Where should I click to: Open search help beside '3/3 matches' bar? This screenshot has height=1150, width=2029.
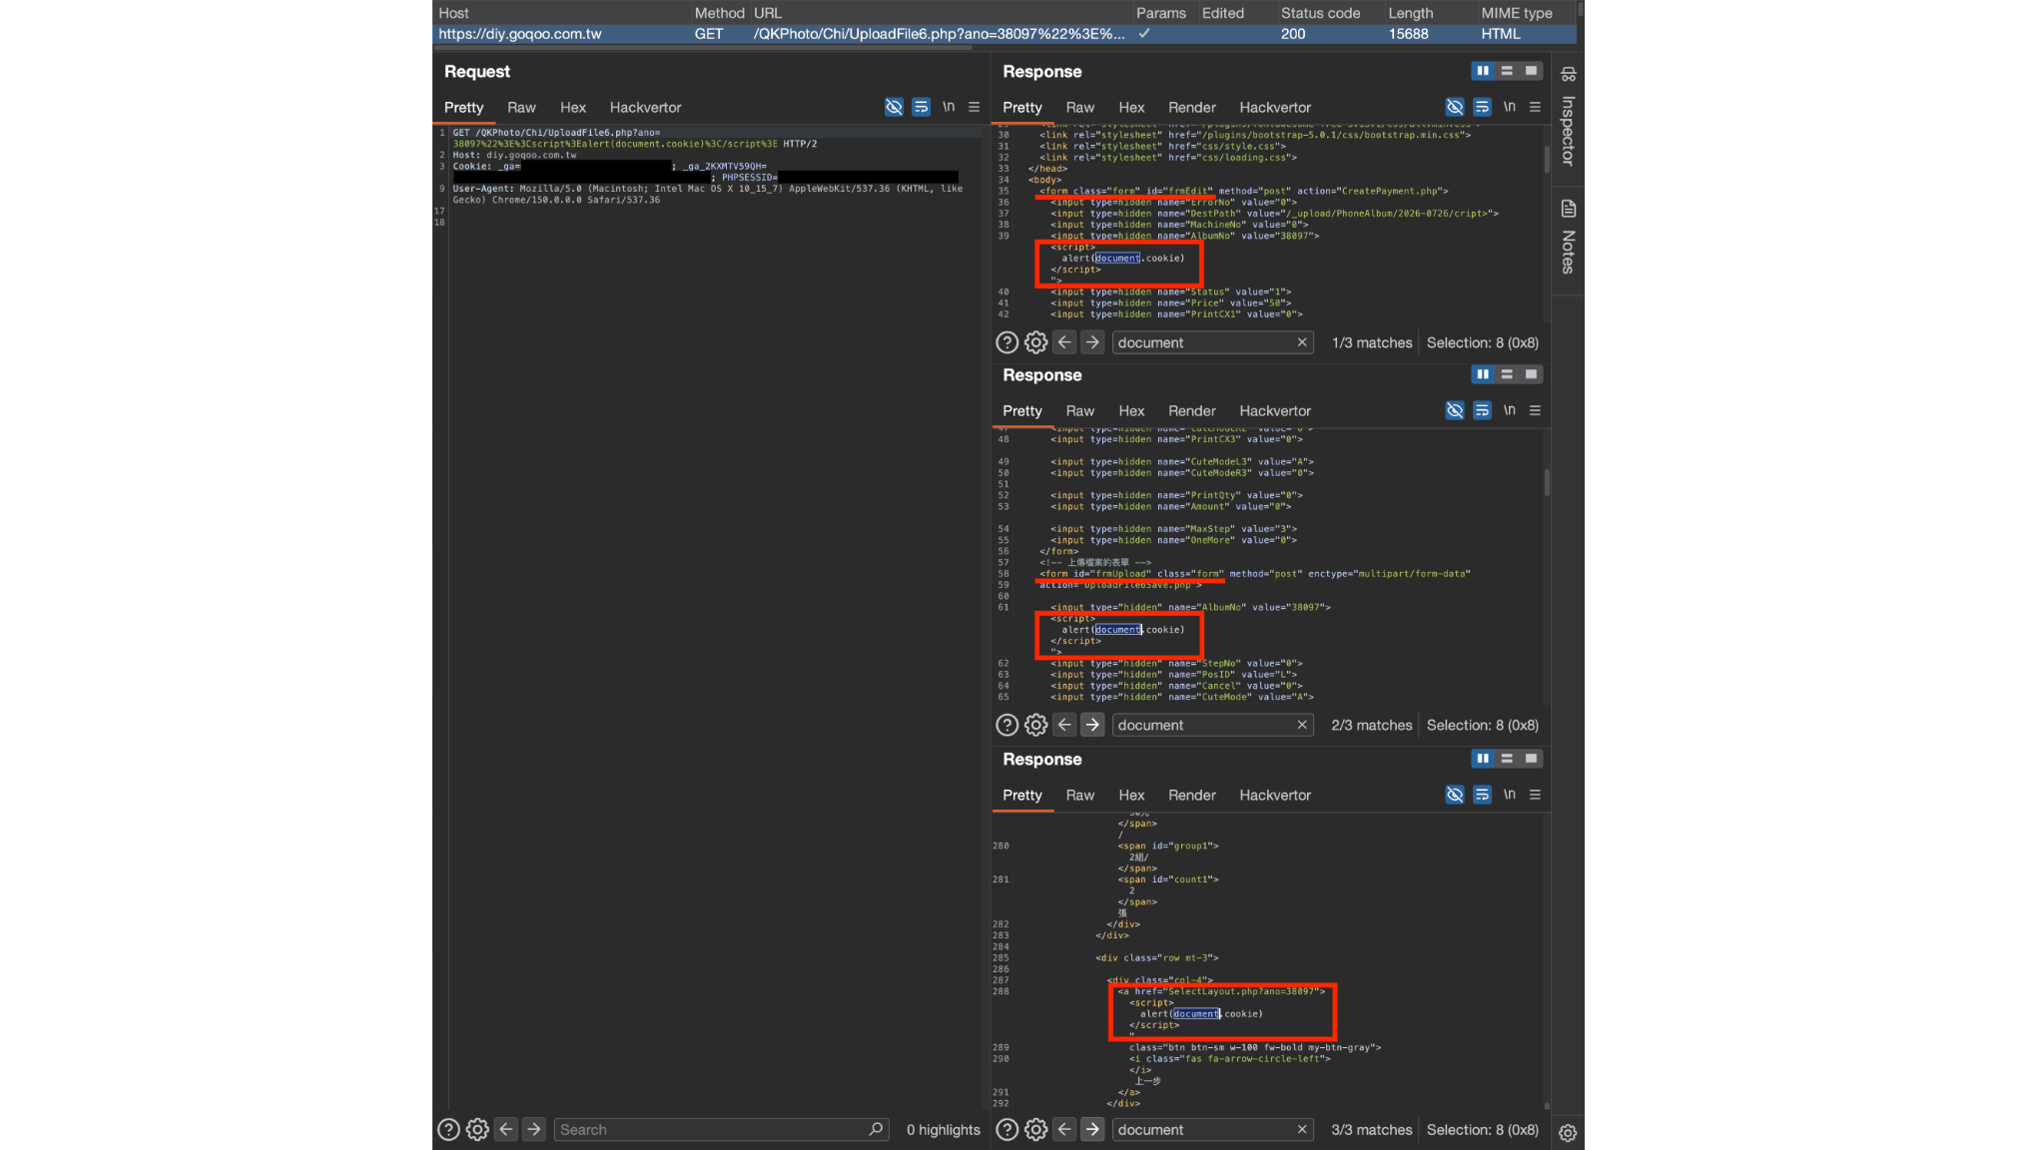pos(1007,1129)
